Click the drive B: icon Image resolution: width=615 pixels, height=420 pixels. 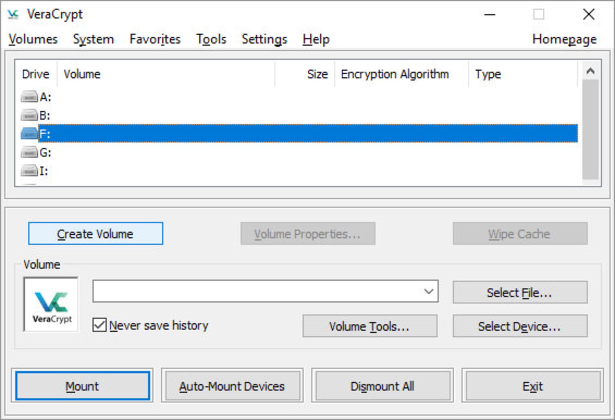(29, 115)
